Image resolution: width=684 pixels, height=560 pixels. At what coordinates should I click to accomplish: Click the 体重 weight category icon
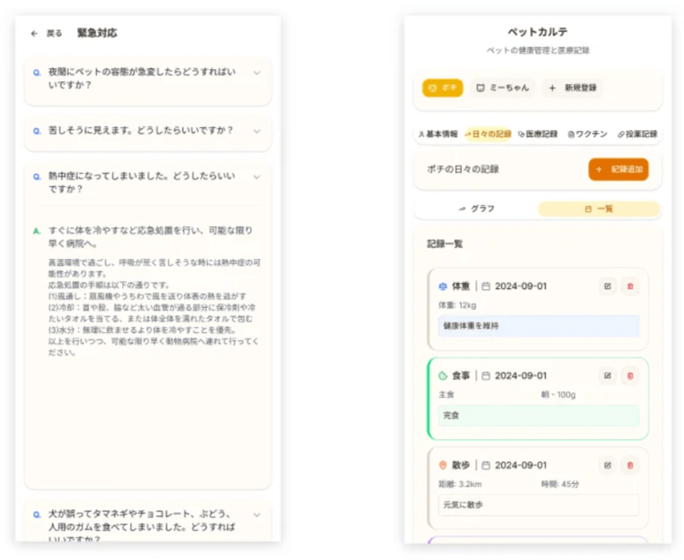[x=443, y=286]
